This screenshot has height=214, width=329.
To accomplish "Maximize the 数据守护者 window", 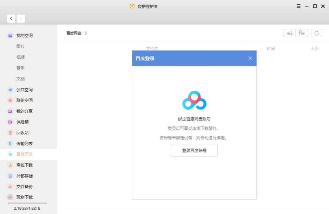I will click(x=315, y=6).
